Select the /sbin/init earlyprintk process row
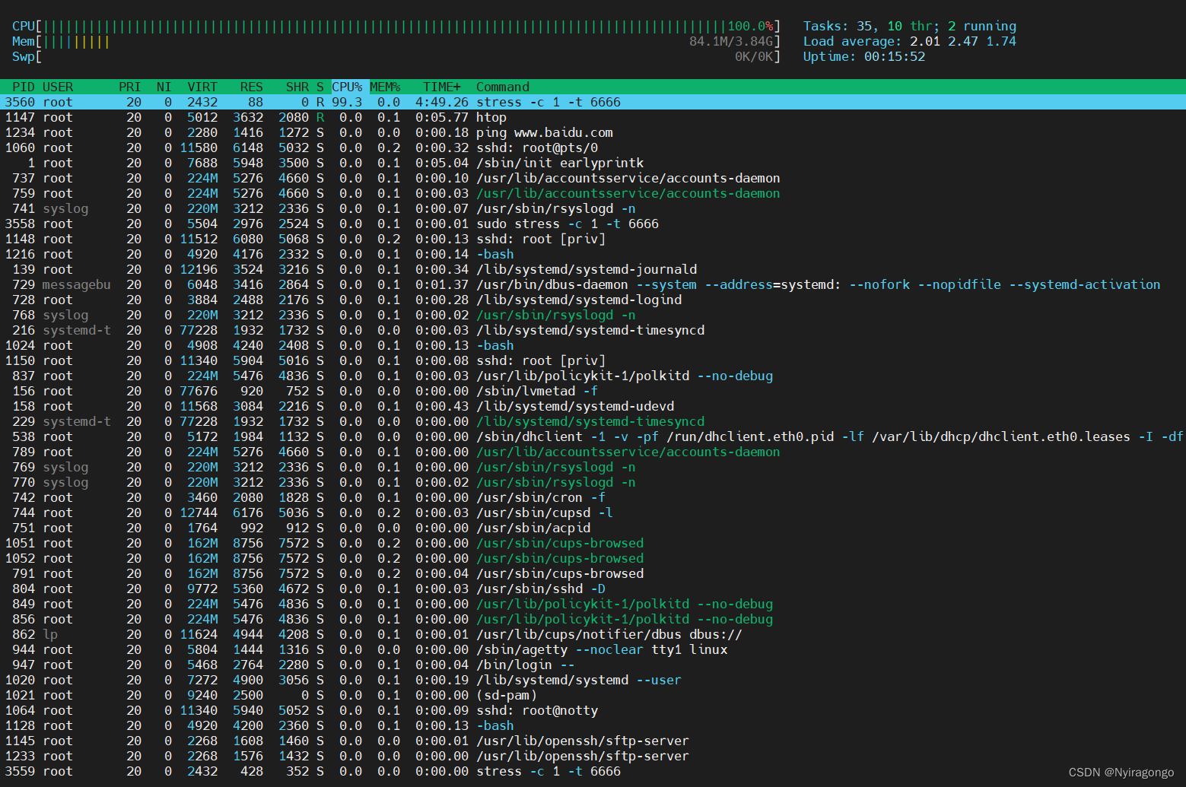This screenshot has height=787, width=1186. (x=593, y=163)
